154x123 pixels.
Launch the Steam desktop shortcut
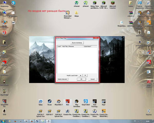[x=50, y=102]
